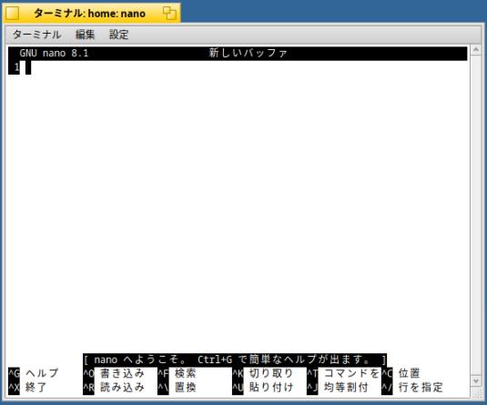Click the text cursor block on line 1
This screenshot has height=405, width=487.
pos(28,67)
